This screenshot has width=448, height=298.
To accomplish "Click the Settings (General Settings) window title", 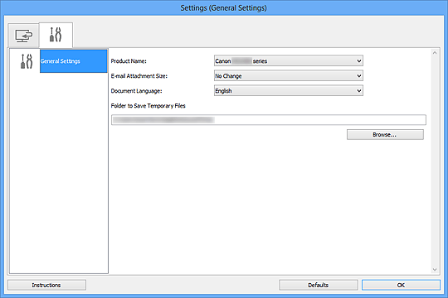I will coord(223,8).
